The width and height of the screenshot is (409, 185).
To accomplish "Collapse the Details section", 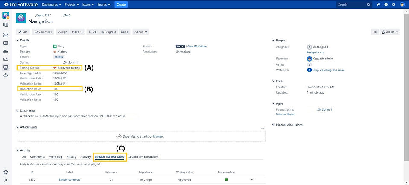I will pos(18,41).
